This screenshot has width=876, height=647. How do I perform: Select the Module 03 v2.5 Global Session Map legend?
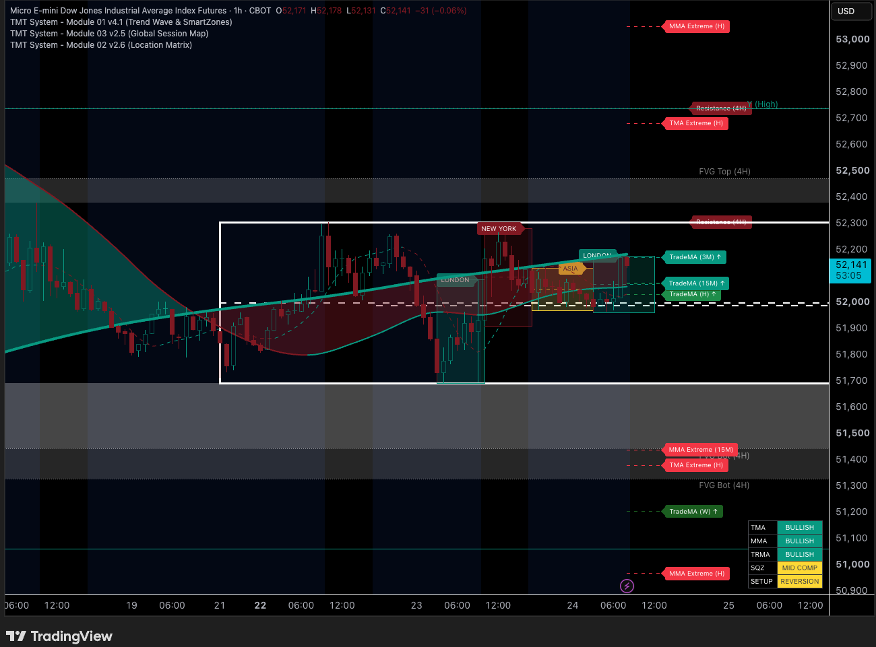click(x=109, y=34)
